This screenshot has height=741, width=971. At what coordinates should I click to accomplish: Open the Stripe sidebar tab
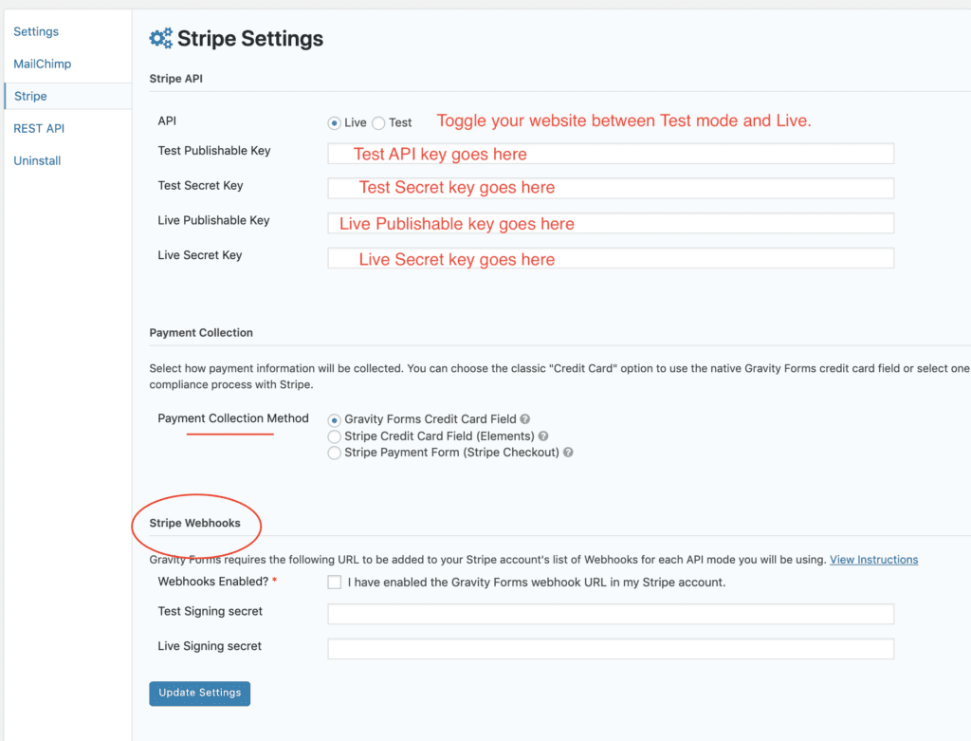(x=67, y=96)
